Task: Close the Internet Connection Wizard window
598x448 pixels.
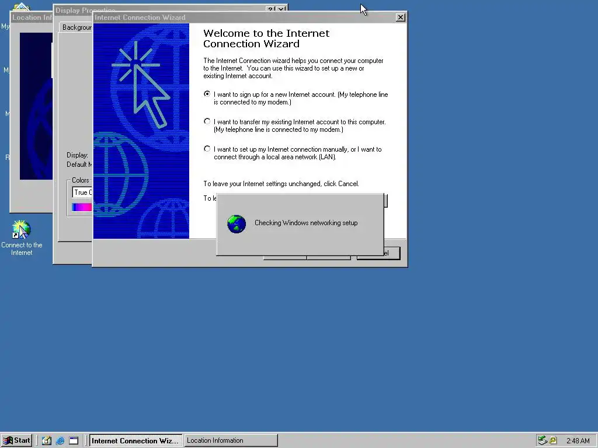Action: point(401,17)
